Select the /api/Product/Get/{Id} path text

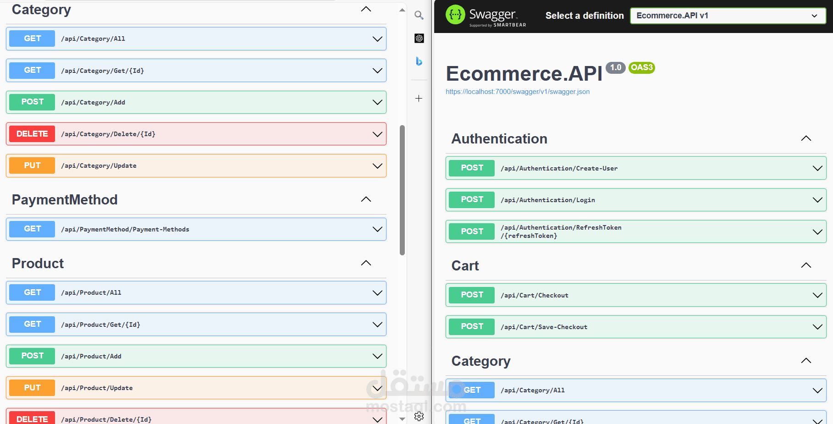point(101,325)
